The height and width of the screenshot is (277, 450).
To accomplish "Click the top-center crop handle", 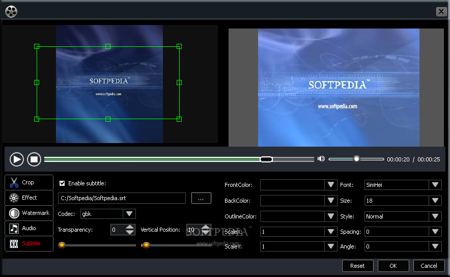I will (x=108, y=46).
